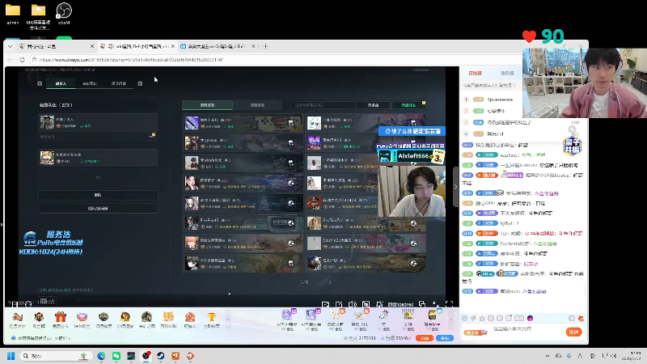Open the highlighted first chat panel tab

[475, 73]
